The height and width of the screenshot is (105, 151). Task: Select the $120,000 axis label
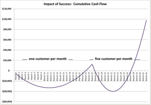tap(7, 9)
